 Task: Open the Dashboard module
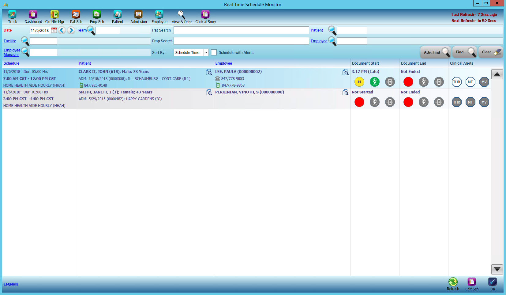(33, 17)
